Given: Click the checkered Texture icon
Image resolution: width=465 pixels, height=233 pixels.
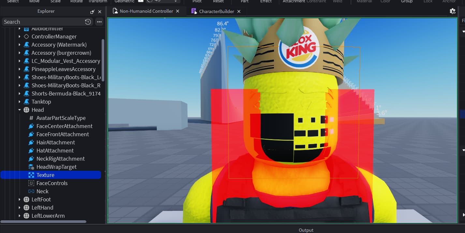Looking at the screenshot, I should pyautogui.click(x=31, y=175).
